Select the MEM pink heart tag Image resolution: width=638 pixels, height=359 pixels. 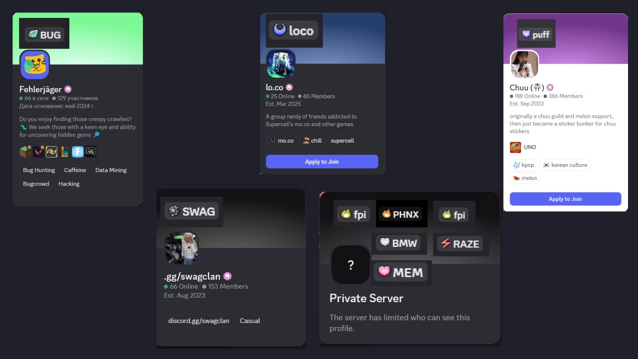[400, 272]
